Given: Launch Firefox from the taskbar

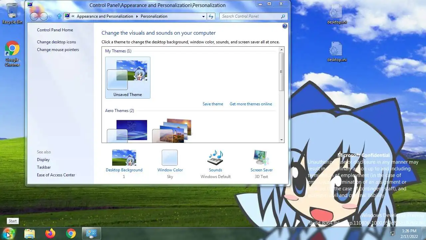Looking at the screenshot, I should point(50,233).
